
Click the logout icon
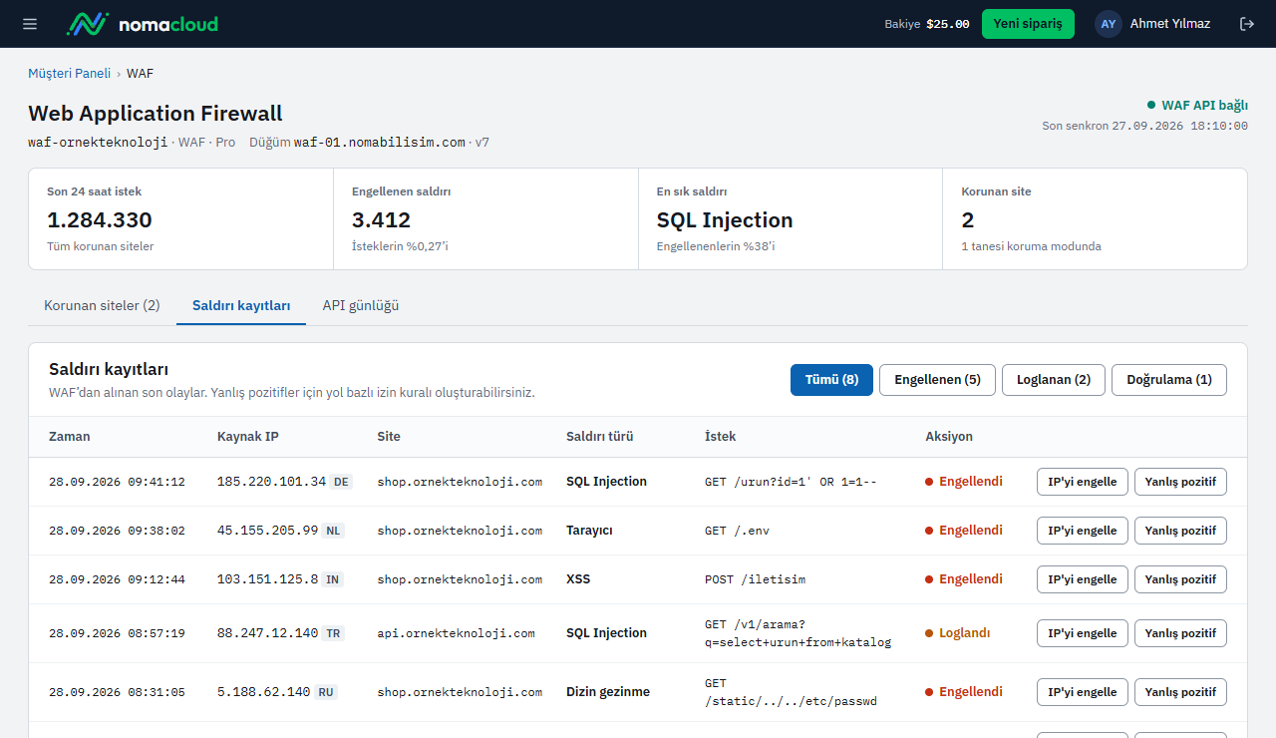[1246, 24]
